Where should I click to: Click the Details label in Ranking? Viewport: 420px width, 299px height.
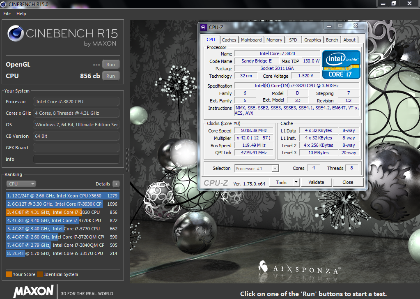point(103,184)
